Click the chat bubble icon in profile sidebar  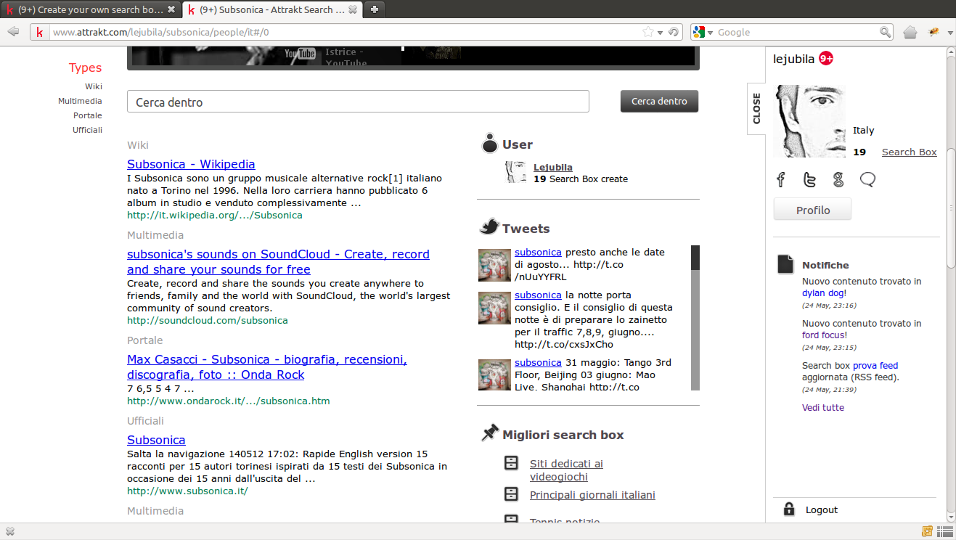pyautogui.click(x=867, y=179)
